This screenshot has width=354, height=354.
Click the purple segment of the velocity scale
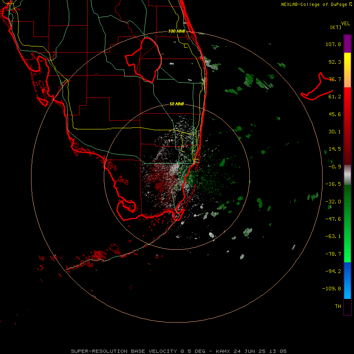pyautogui.click(x=347, y=44)
